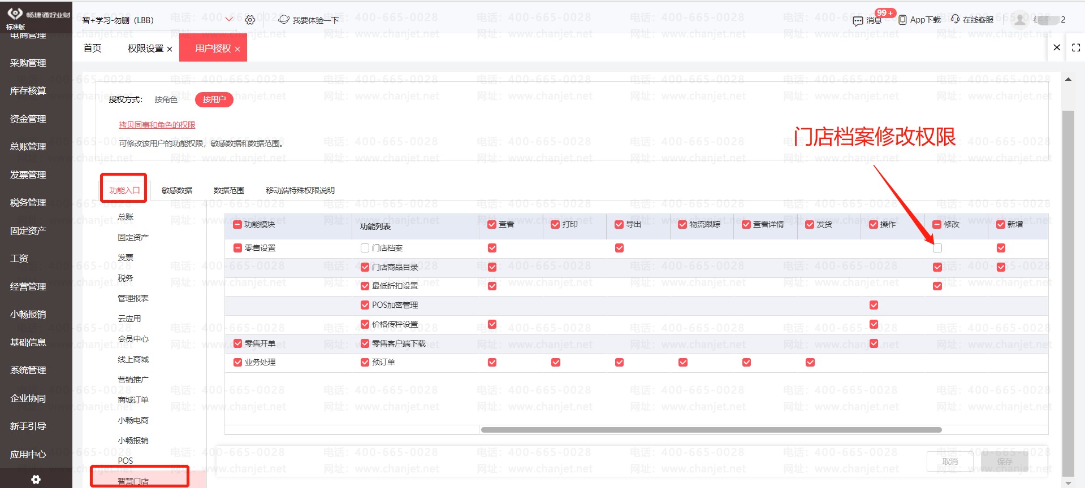Open 总账管理 in the left sidebar

click(28, 146)
